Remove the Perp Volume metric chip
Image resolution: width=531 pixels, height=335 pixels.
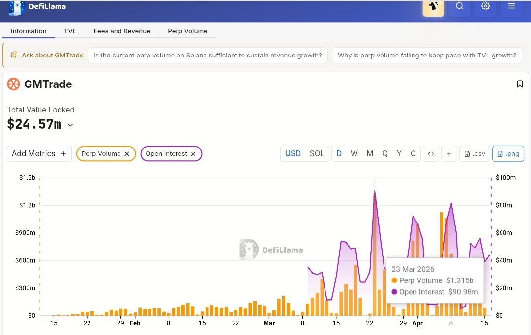click(127, 154)
